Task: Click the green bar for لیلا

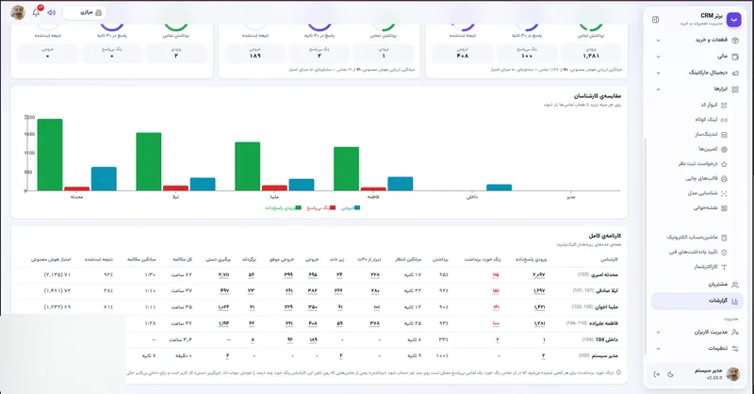Action: [x=149, y=161]
